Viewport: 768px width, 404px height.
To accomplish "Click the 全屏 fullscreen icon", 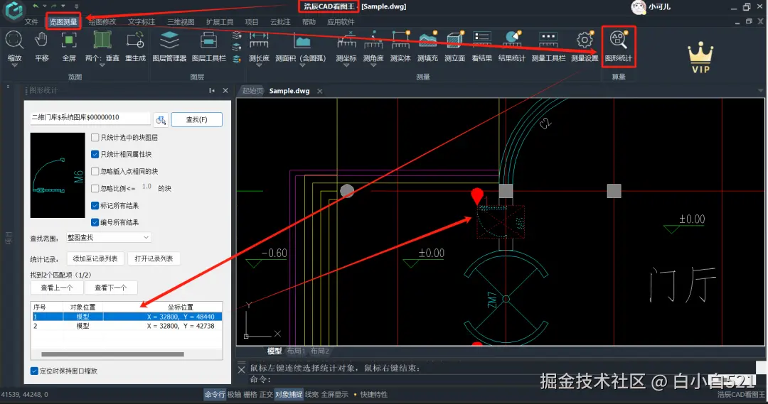I will 69,40.
